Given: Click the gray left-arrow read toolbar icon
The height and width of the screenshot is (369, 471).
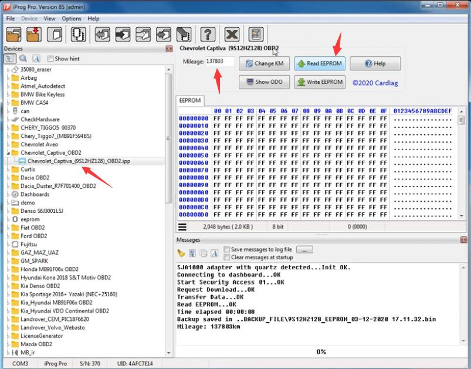Looking at the screenshot, I should [103, 34].
